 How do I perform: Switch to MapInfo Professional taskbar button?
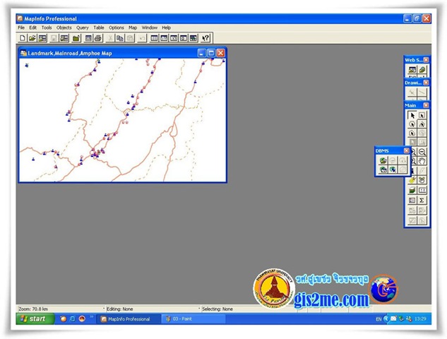pos(128,319)
